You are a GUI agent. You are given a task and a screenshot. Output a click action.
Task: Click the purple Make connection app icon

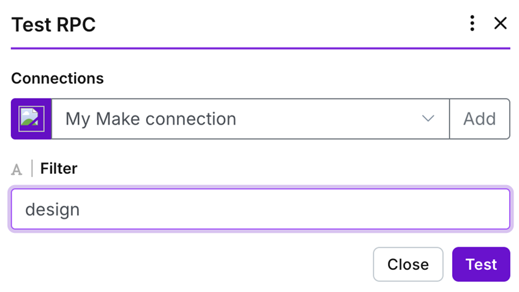point(31,119)
